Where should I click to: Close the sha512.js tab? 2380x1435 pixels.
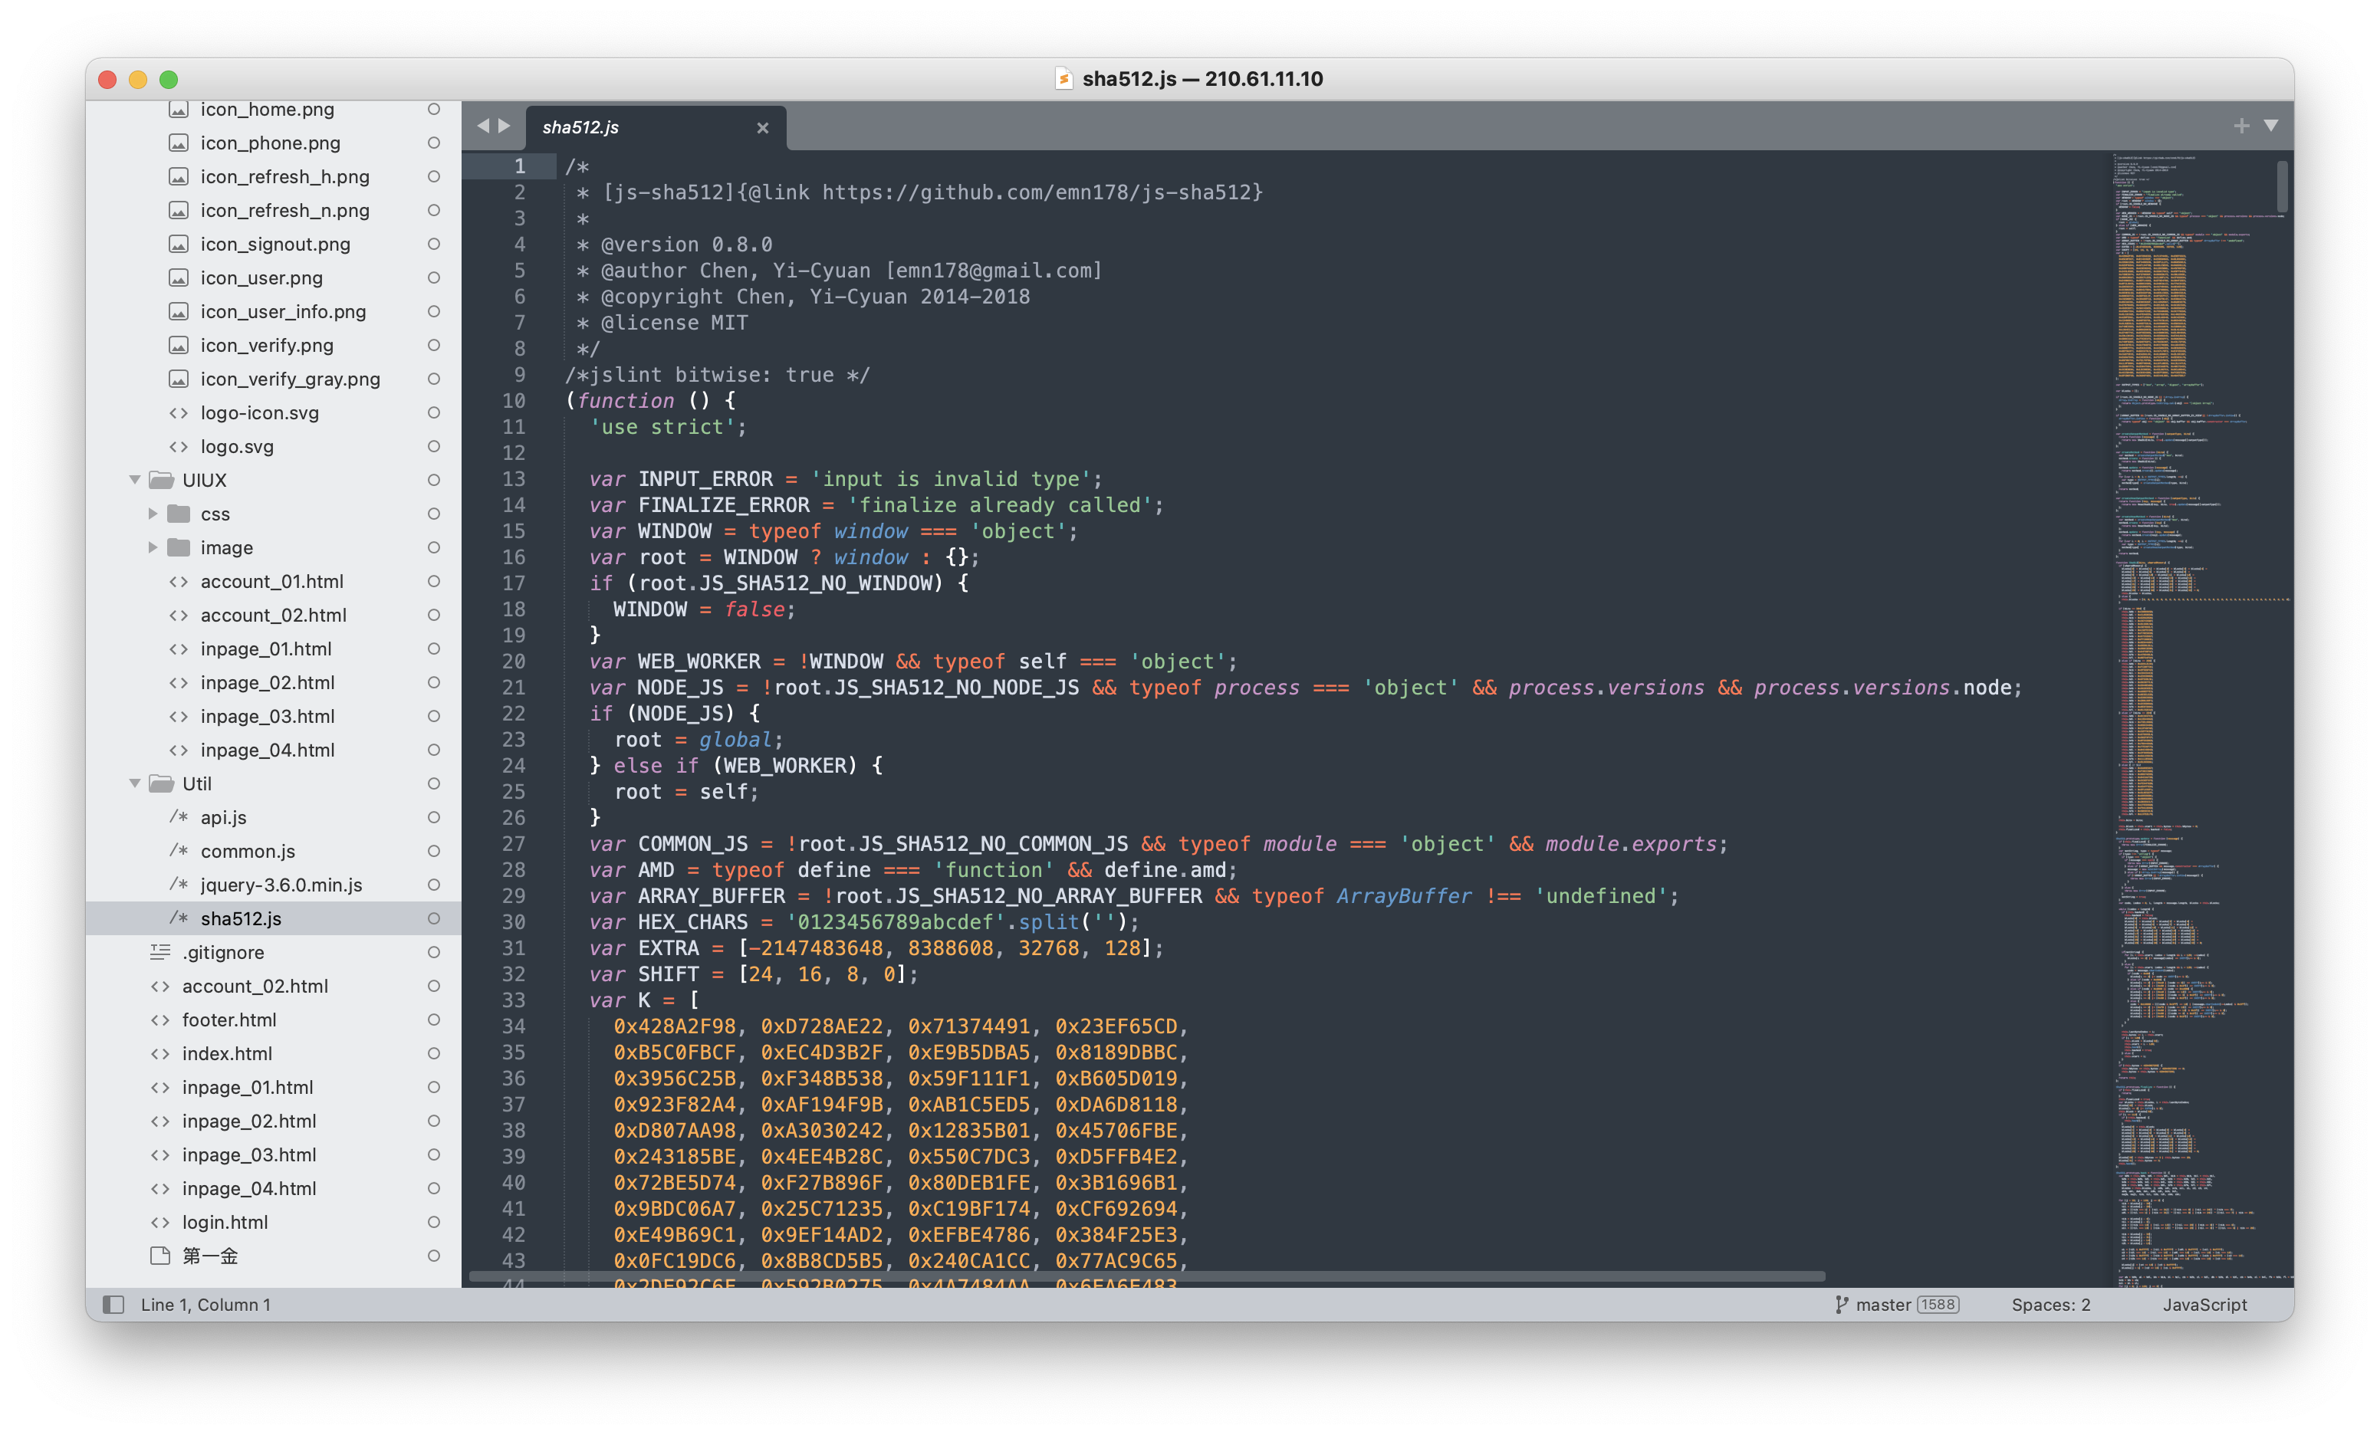coord(763,127)
